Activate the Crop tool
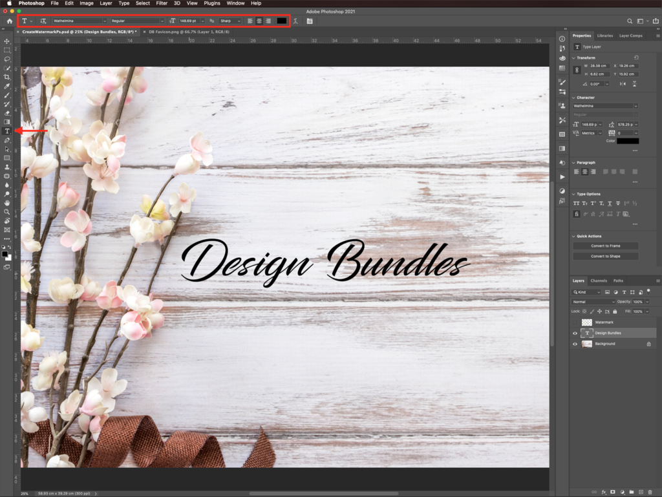Viewport: 662px width, 497px height. 6,76
